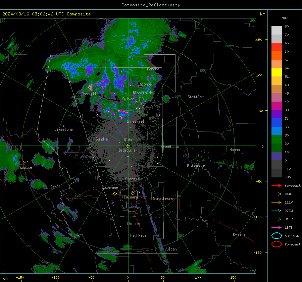Image resolution: width=302 pixels, height=282 pixels.
Task: Click the Sylvan label on map
Action: [x=128, y=99]
